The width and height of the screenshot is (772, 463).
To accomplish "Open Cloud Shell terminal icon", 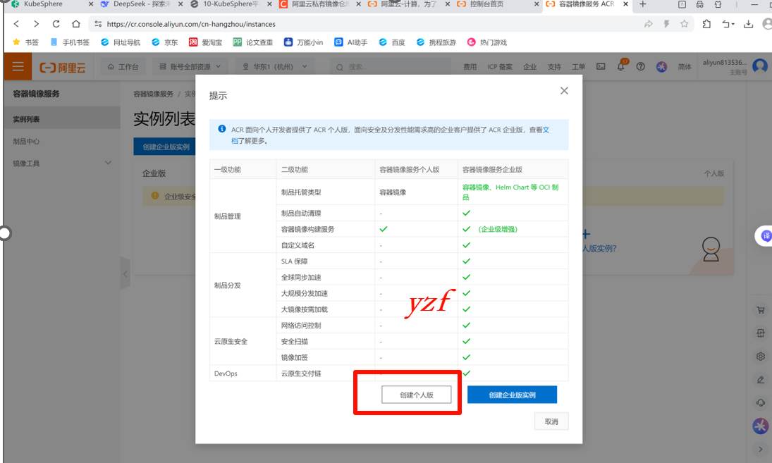I will click(x=601, y=66).
